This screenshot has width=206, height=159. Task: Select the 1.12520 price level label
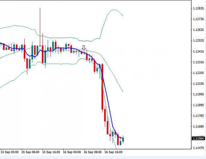(x=198, y=41)
